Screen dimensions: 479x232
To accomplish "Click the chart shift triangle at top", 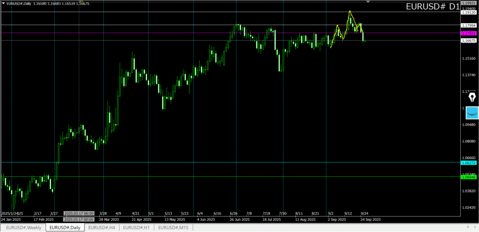I will [x=368, y=2].
